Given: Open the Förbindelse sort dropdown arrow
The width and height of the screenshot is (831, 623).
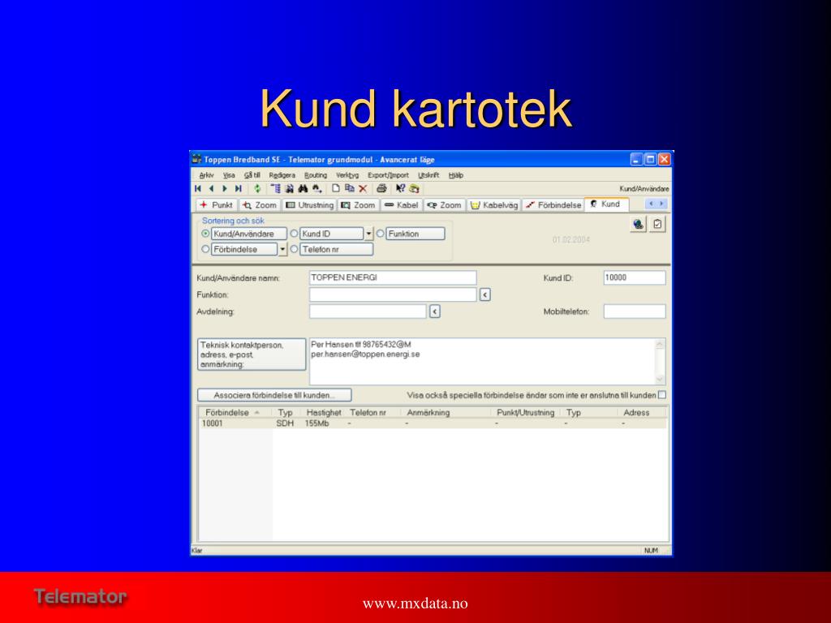Looking at the screenshot, I should pos(282,249).
